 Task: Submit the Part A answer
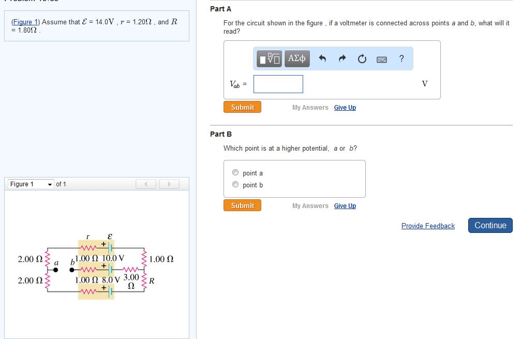coord(242,107)
